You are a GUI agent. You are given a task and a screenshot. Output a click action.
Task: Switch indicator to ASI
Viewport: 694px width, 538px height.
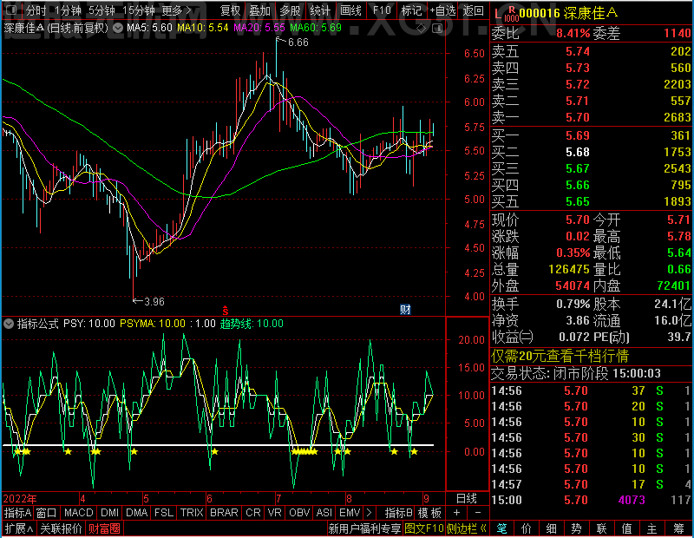324,513
